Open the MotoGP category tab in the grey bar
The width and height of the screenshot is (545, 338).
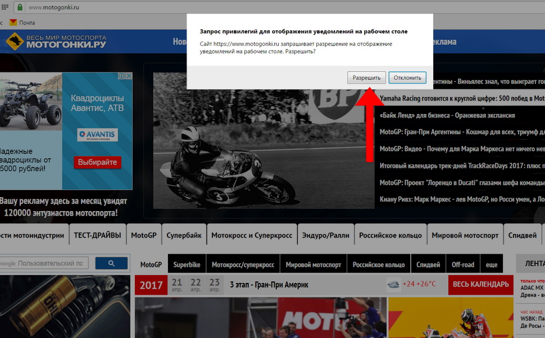point(144,235)
